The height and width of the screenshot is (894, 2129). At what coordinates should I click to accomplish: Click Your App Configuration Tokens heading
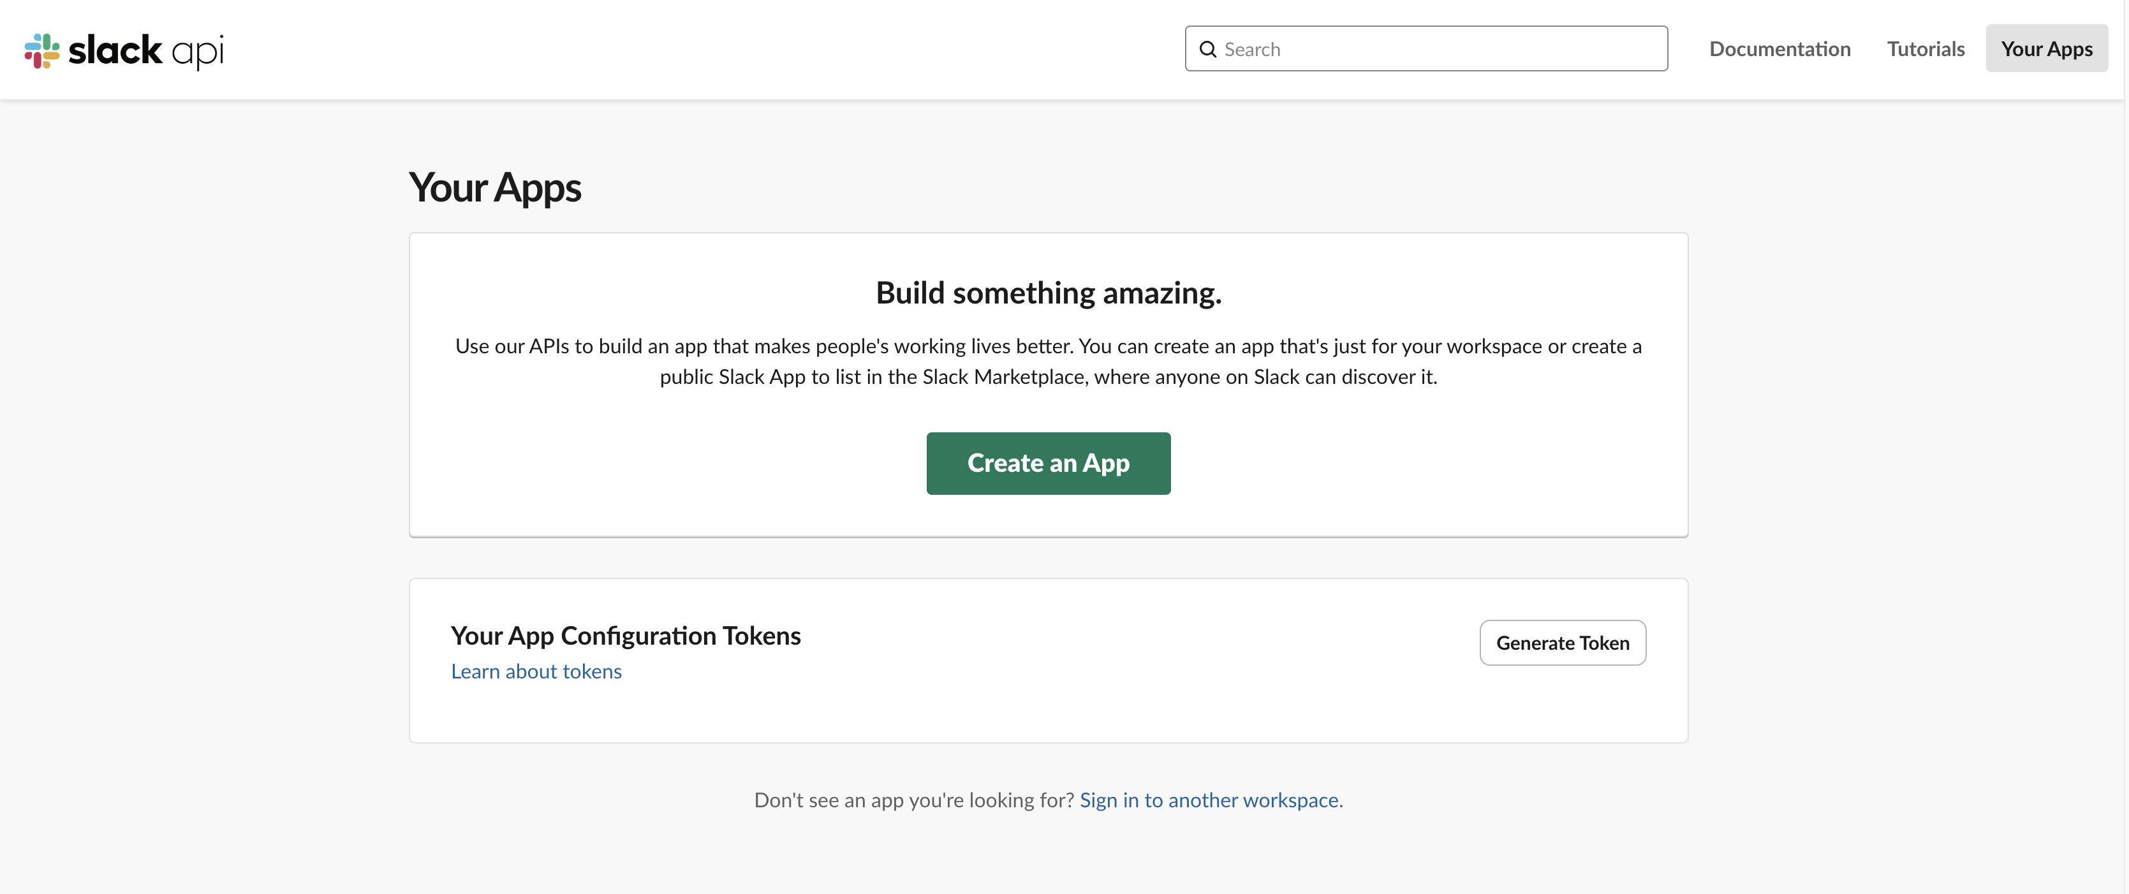click(x=625, y=635)
